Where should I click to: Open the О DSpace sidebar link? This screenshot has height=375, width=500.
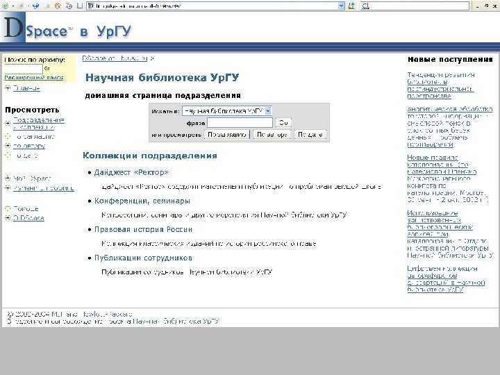pos(28,219)
